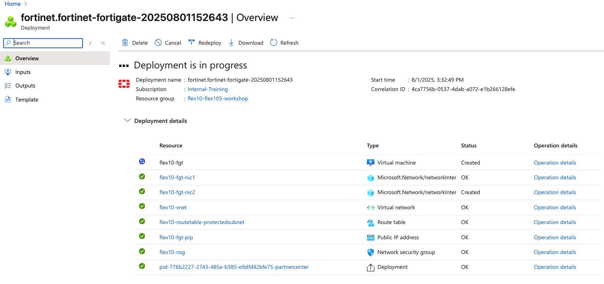The image size is (604, 284).
Task: Open the flex10-vnet resource
Action: [173, 207]
